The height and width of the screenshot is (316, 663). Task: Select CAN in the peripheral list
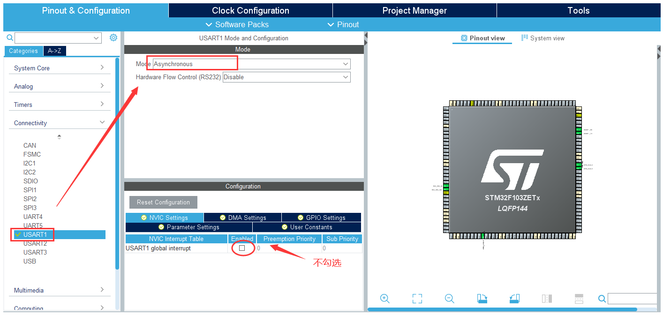click(30, 145)
